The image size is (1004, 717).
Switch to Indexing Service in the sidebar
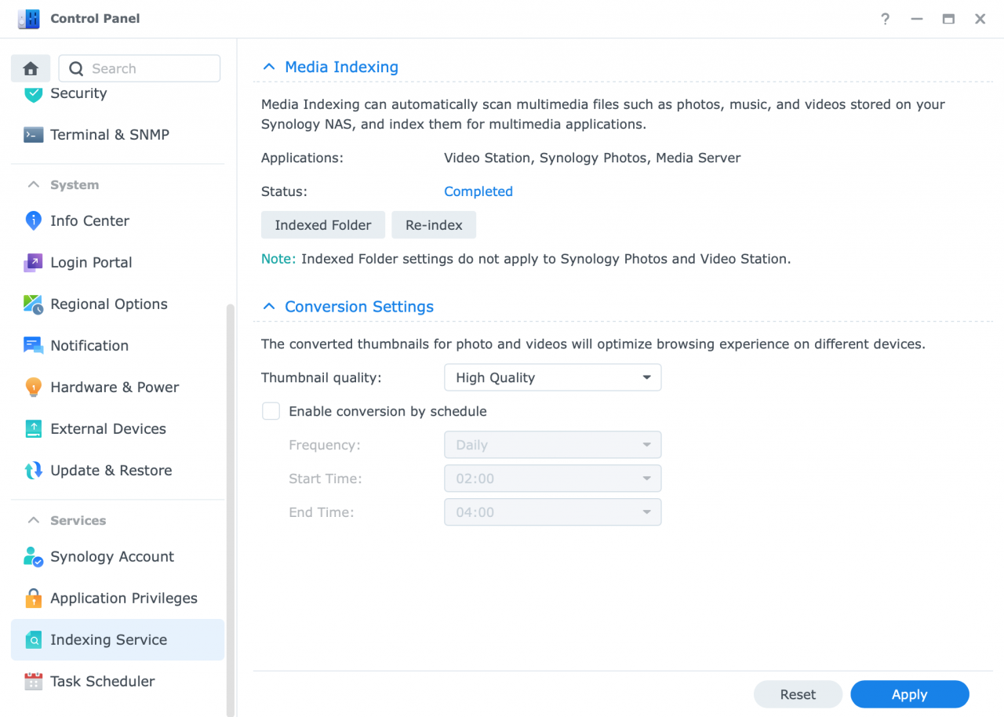[109, 639]
